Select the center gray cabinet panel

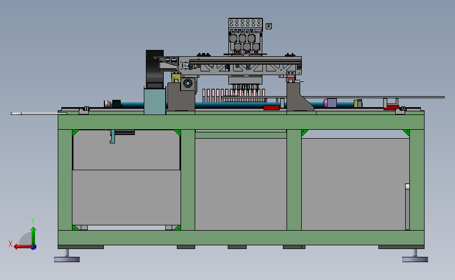241,184
